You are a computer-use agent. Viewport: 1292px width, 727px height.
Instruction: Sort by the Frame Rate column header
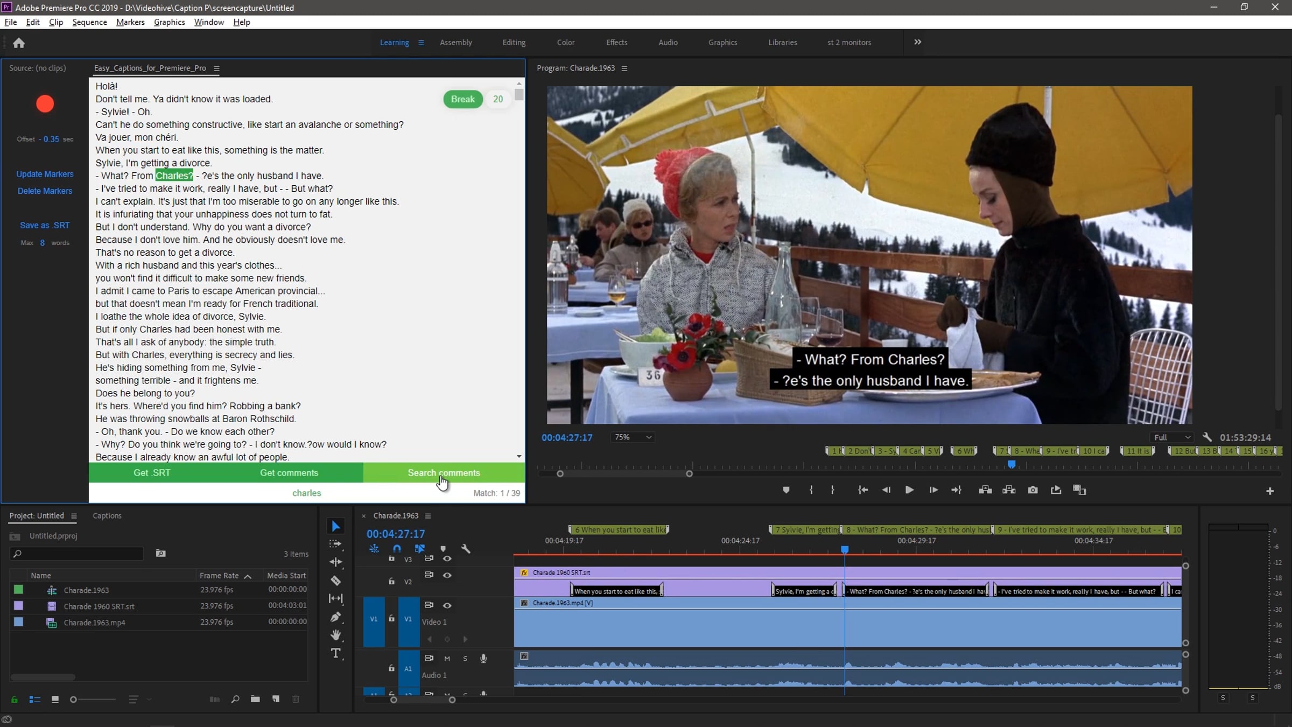coord(219,576)
